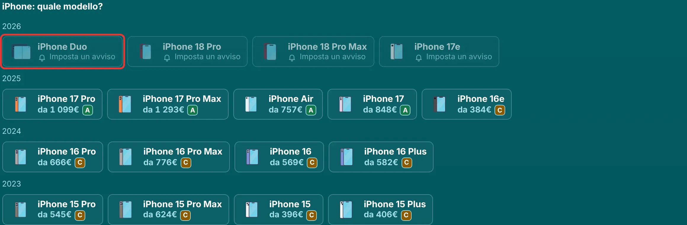This screenshot has width=687, height=225.
Task: Select iPhone 17 Pro Max from 1 293€
Action: [168, 104]
